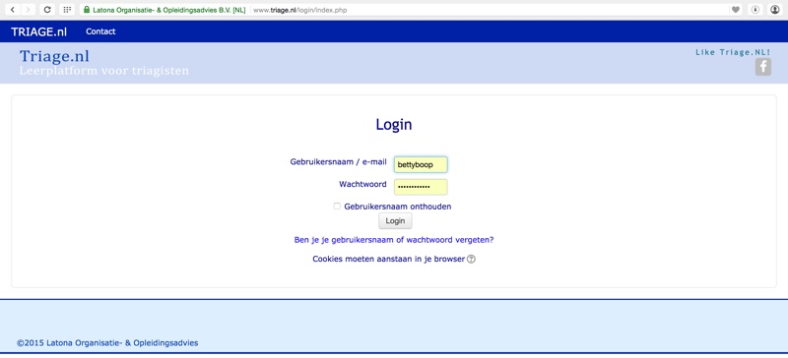Click the TRIAGE.nl brand in navbar
Image resolution: width=788 pixels, height=358 pixels.
coord(38,31)
